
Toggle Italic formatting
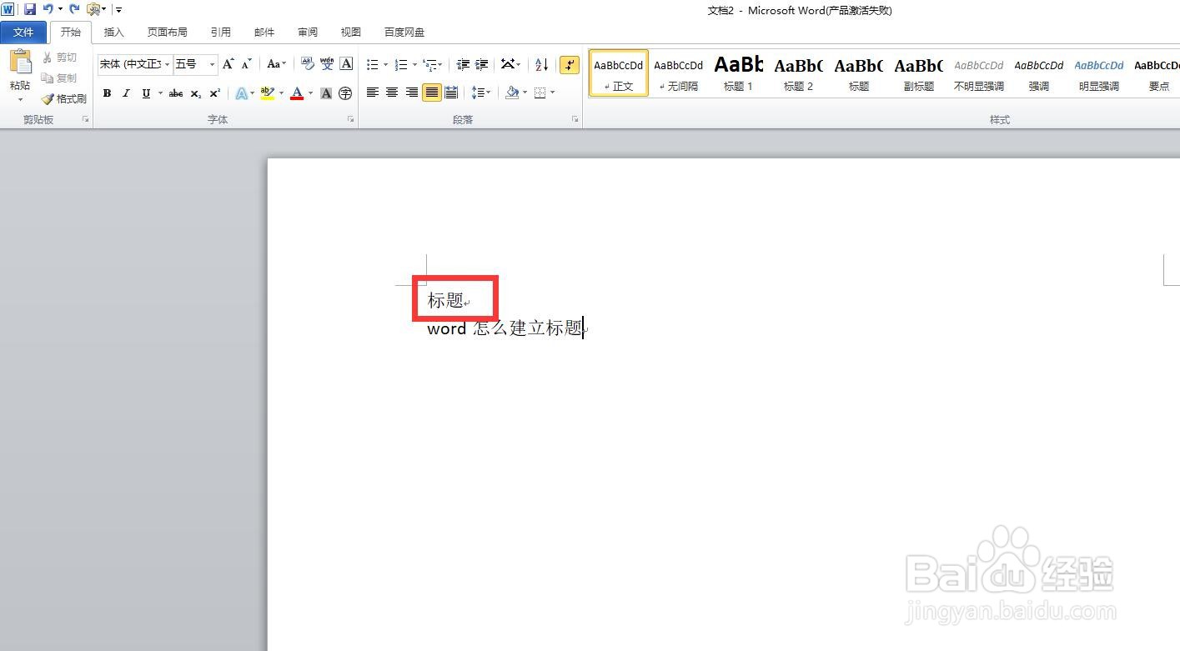coord(126,93)
